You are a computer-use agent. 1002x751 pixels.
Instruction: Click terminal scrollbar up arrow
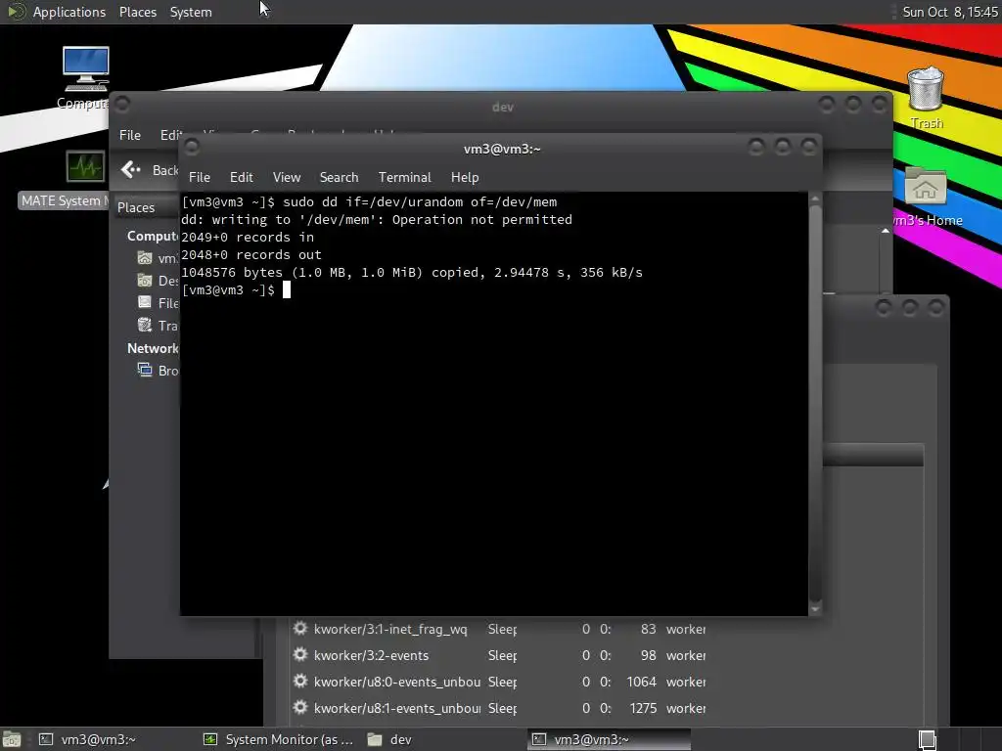coord(815,199)
